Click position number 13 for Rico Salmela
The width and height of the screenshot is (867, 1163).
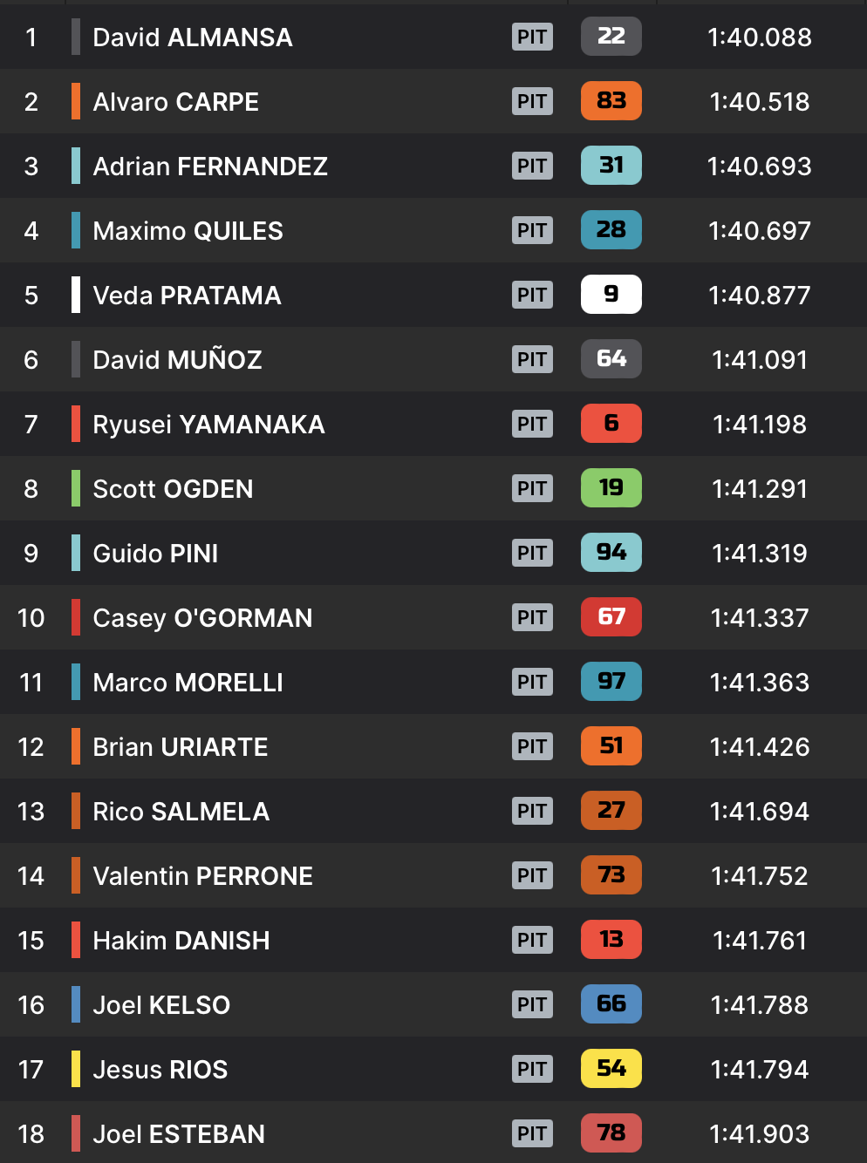[x=31, y=812]
